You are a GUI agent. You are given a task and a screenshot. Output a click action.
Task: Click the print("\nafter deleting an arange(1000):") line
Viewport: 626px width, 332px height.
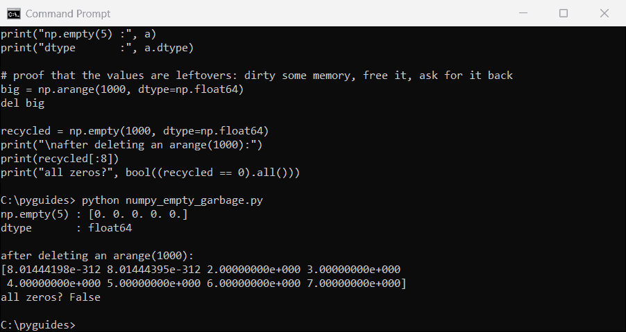tap(131, 145)
